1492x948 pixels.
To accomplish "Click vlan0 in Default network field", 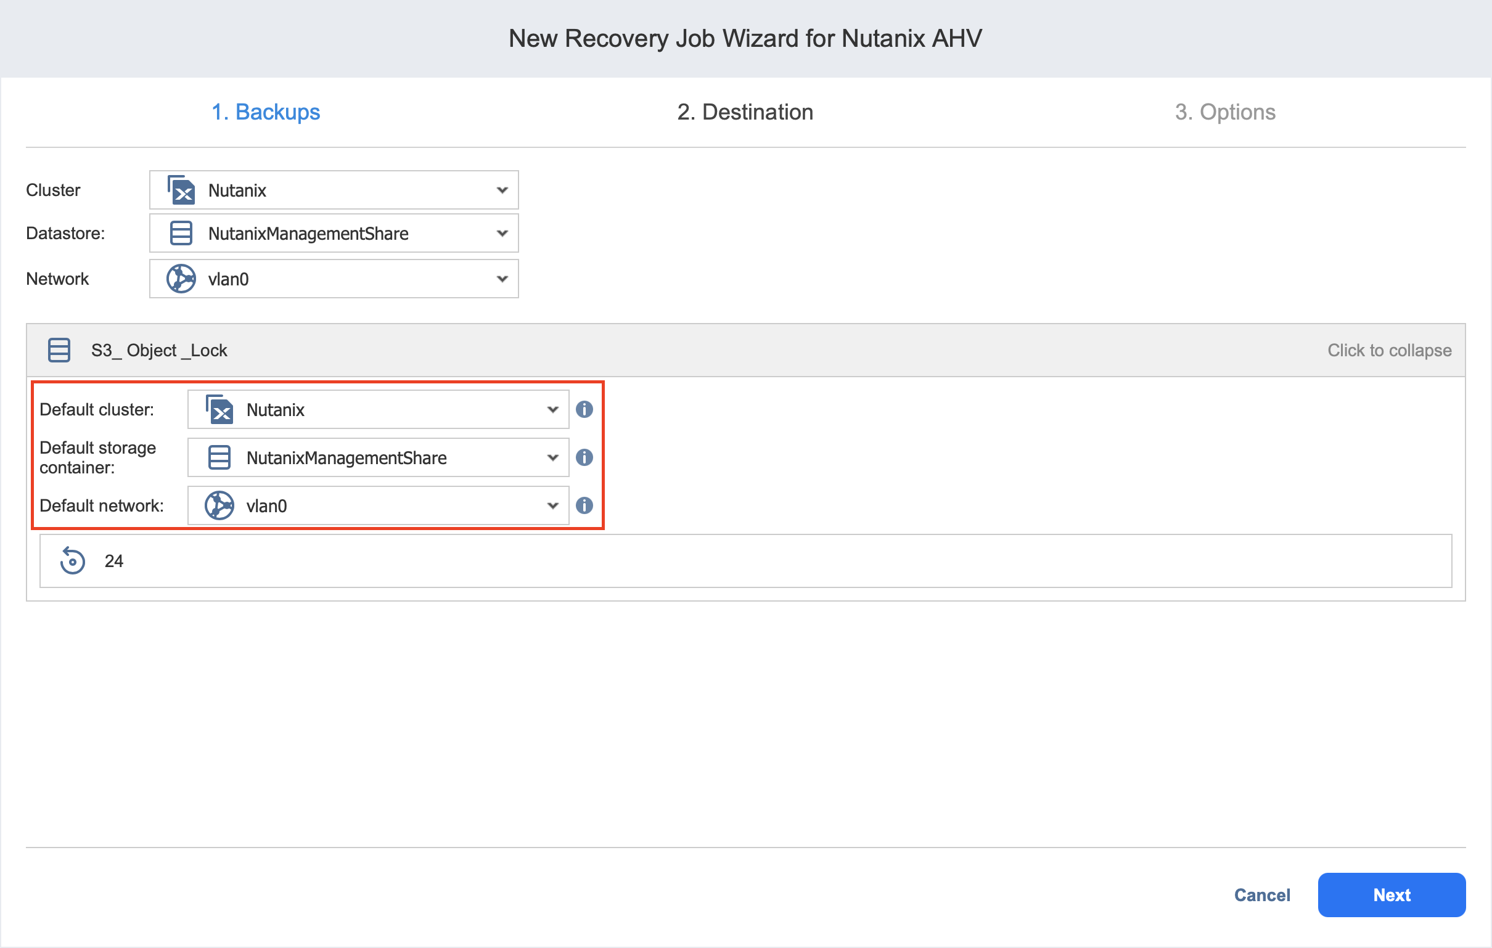I will coord(267,506).
